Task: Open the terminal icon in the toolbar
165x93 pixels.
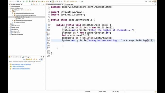Action: pyautogui.click(x=18, y=2)
